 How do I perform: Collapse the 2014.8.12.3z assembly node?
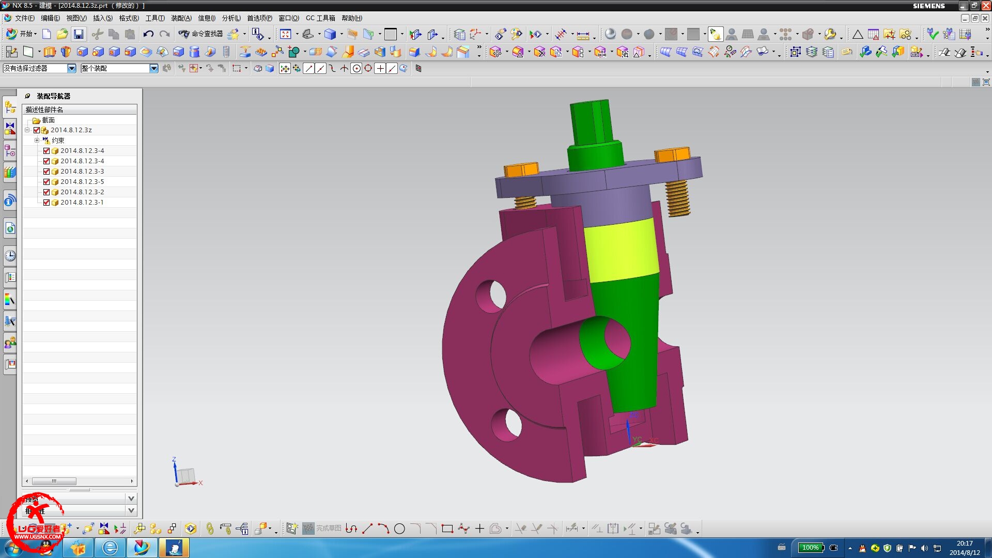pyautogui.click(x=27, y=130)
